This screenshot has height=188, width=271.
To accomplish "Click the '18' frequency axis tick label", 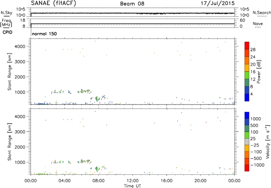I will (x=23, y=20).
